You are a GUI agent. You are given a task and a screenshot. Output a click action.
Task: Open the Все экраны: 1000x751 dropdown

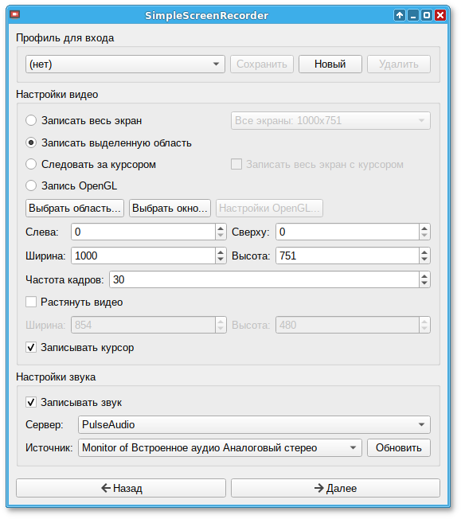330,120
